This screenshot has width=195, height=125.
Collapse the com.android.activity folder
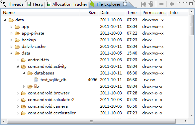point(18,66)
